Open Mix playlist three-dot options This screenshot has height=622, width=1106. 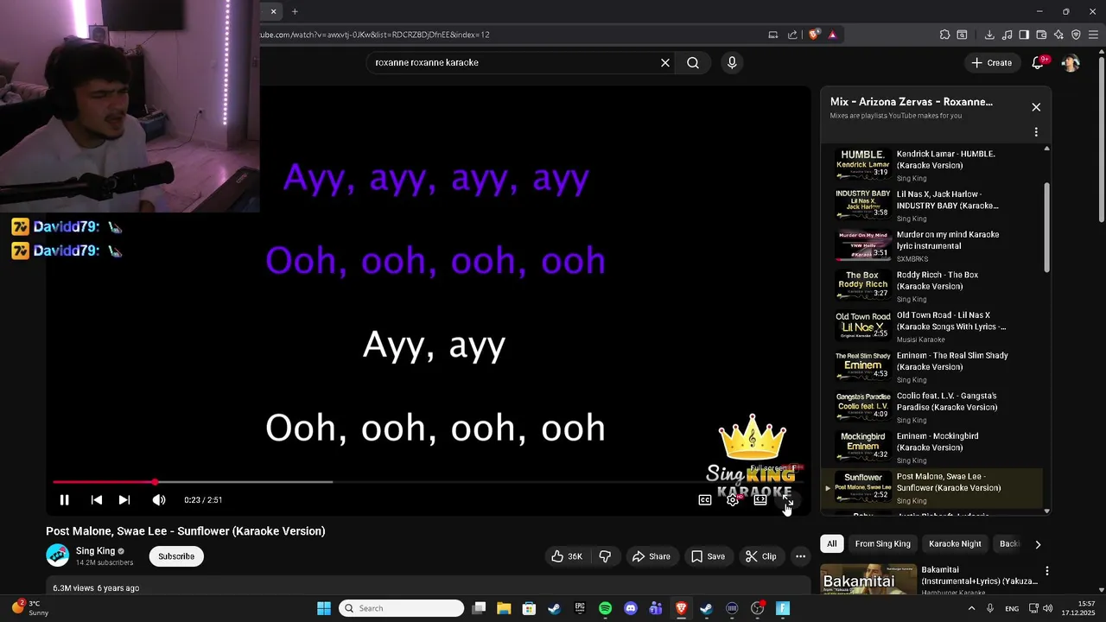(x=1036, y=132)
